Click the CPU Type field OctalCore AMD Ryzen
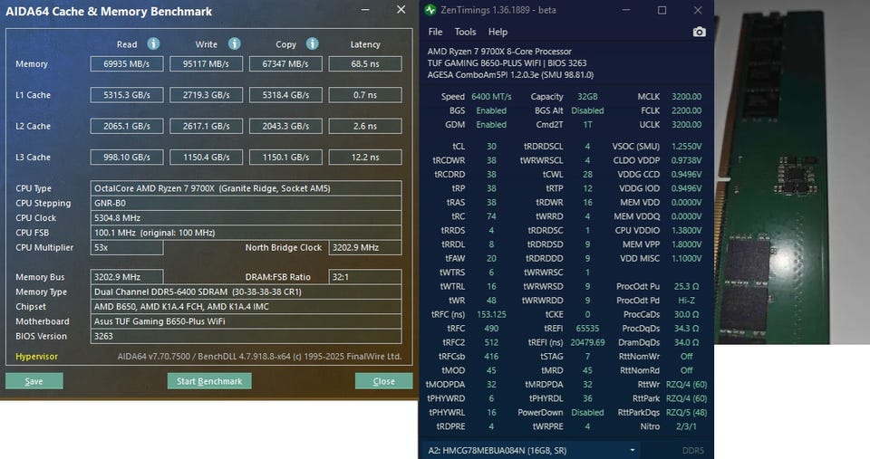This screenshot has height=459, width=870. [x=246, y=188]
